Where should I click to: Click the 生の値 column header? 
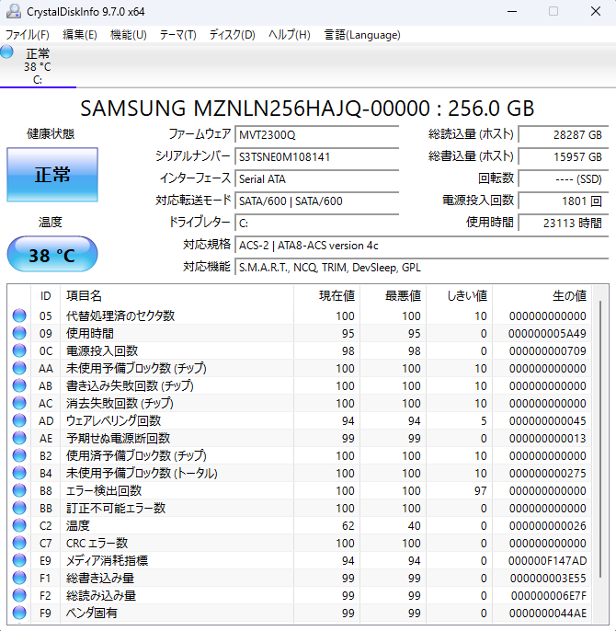point(542,296)
